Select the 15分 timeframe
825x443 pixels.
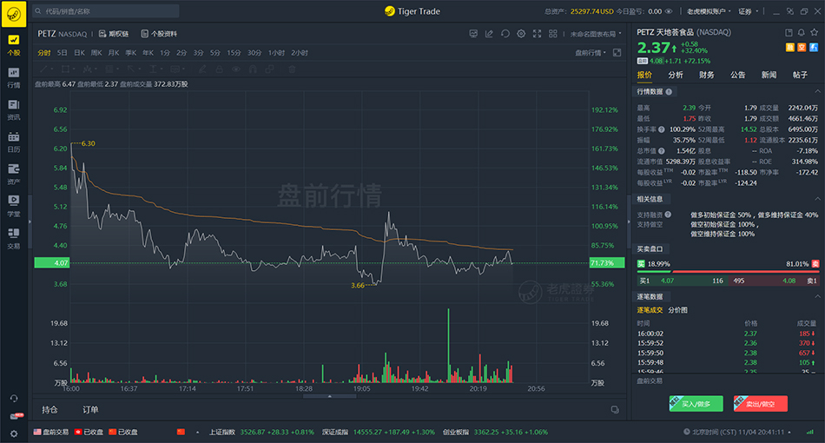234,53
